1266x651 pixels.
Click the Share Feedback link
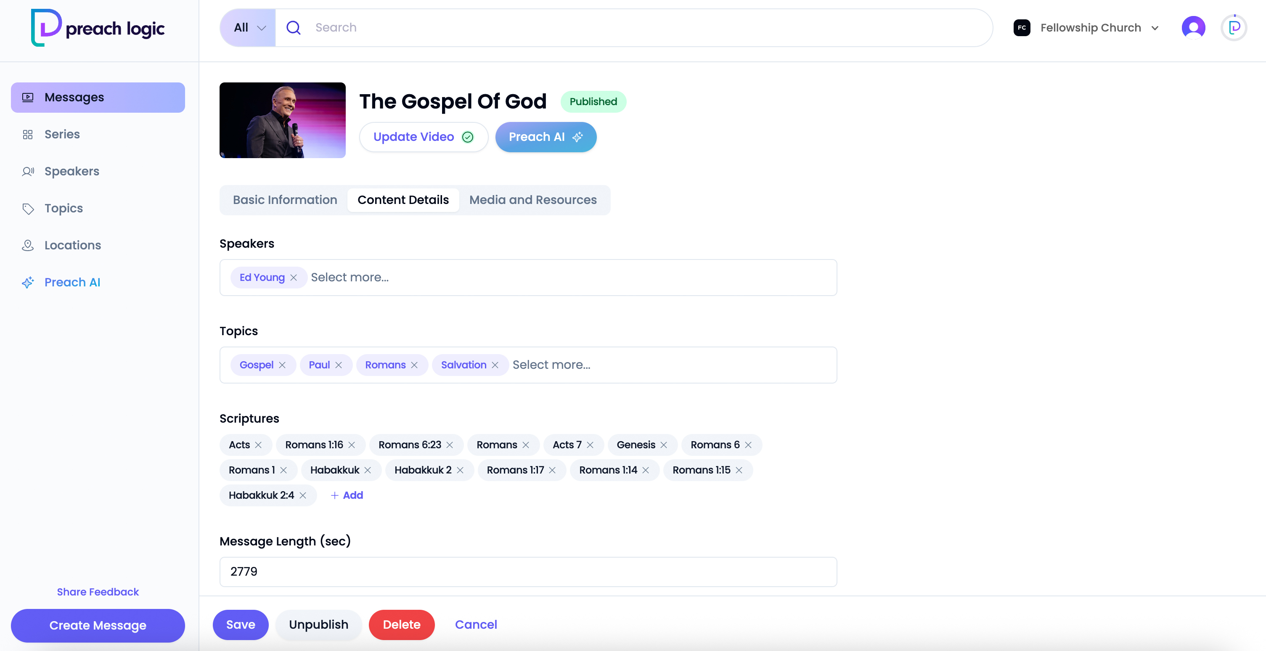point(98,592)
